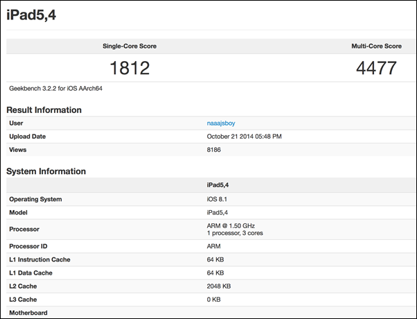This screenshot has height=319, width=417.
Task: Select the date October 21 2014 05:48 PM
Action: point(244,137)
